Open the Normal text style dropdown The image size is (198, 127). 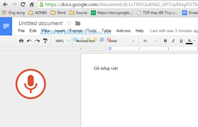click(89, 41)
